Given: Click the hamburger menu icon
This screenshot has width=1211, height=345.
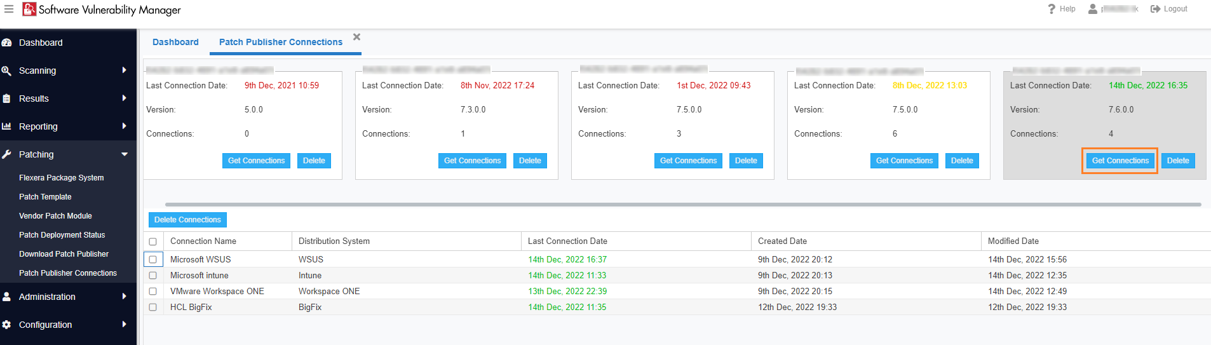Looking at the screenshot, I should pyautogui.click(x=9, y=9).
